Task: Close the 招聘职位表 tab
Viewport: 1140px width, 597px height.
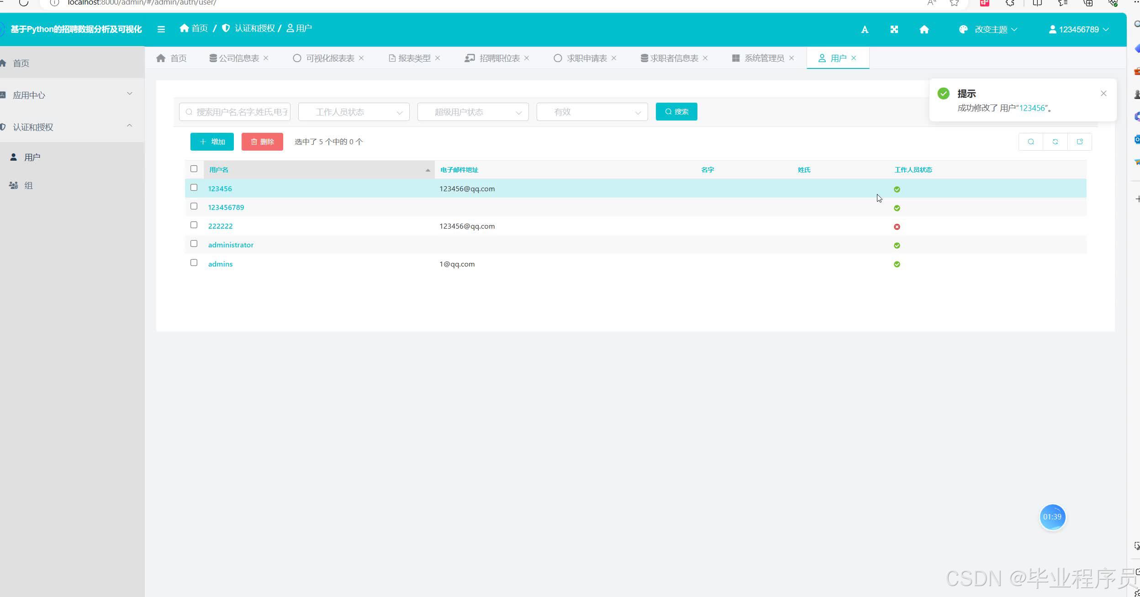Action: click(x=527, y=58)
